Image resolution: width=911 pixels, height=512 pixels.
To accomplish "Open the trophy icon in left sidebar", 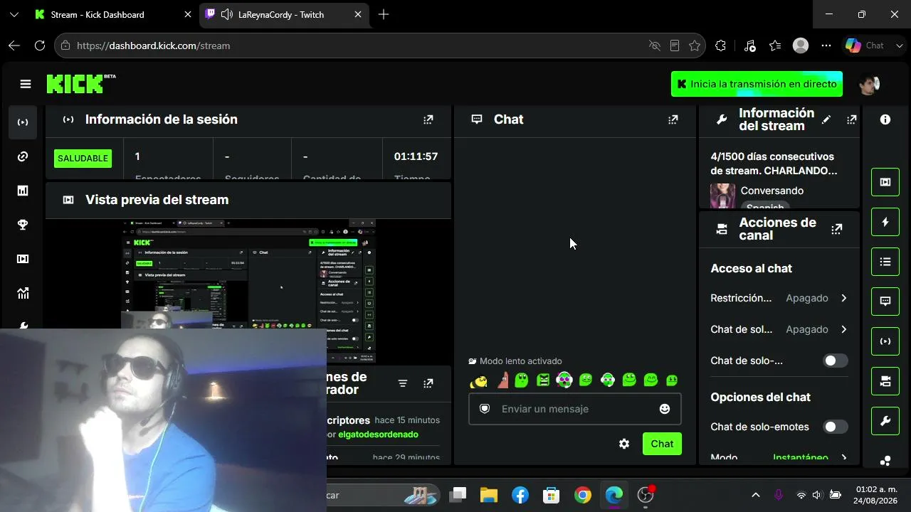I will [x=23, y=225].
